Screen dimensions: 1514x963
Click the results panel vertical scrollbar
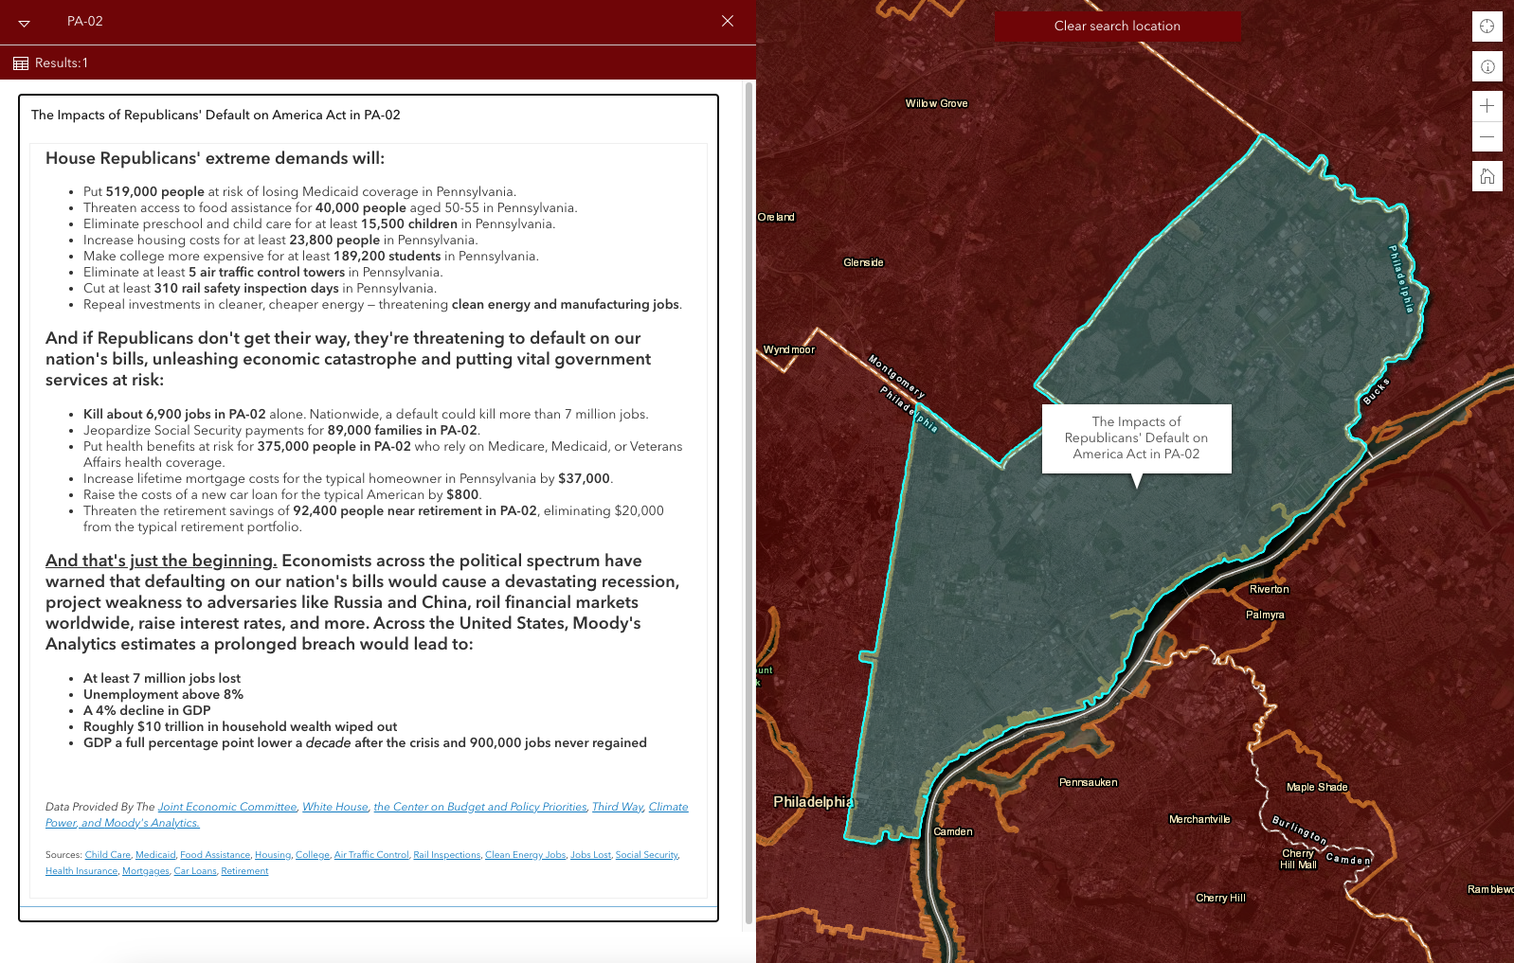(748, 502)
